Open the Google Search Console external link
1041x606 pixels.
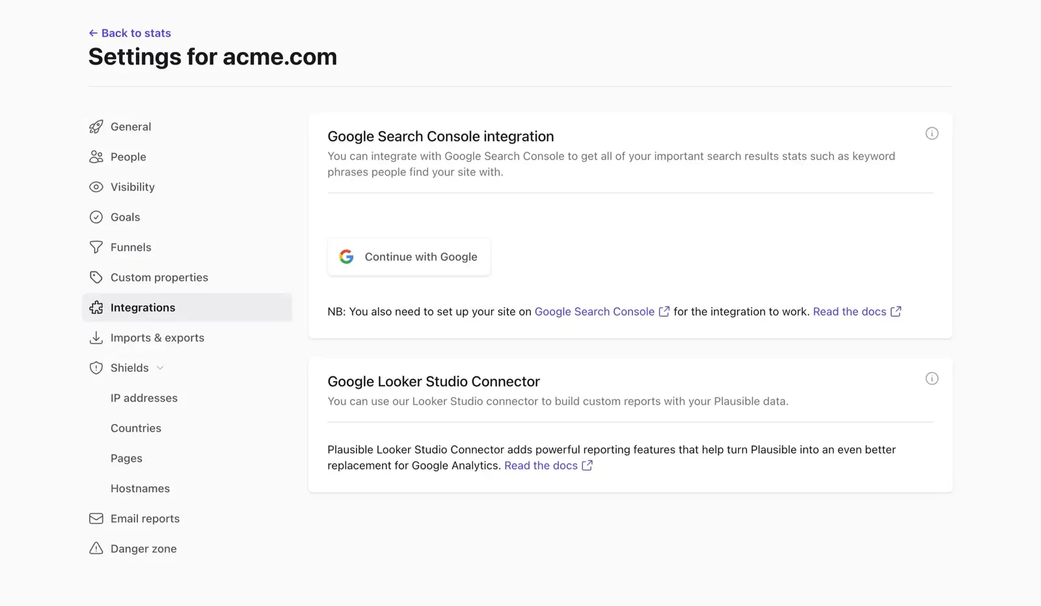point(594,311)
